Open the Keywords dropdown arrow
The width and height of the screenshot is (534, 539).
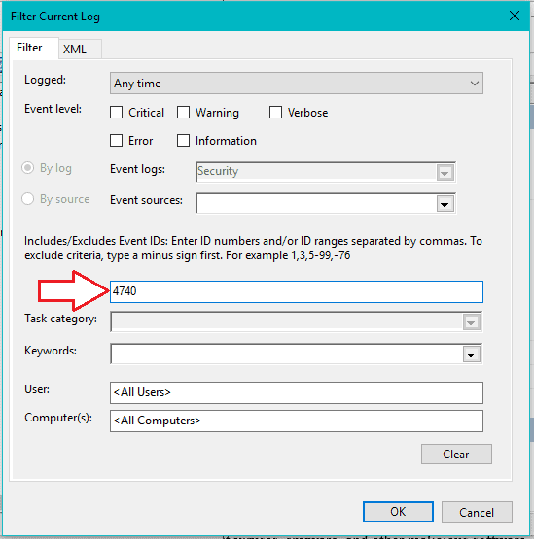[471, 354]
